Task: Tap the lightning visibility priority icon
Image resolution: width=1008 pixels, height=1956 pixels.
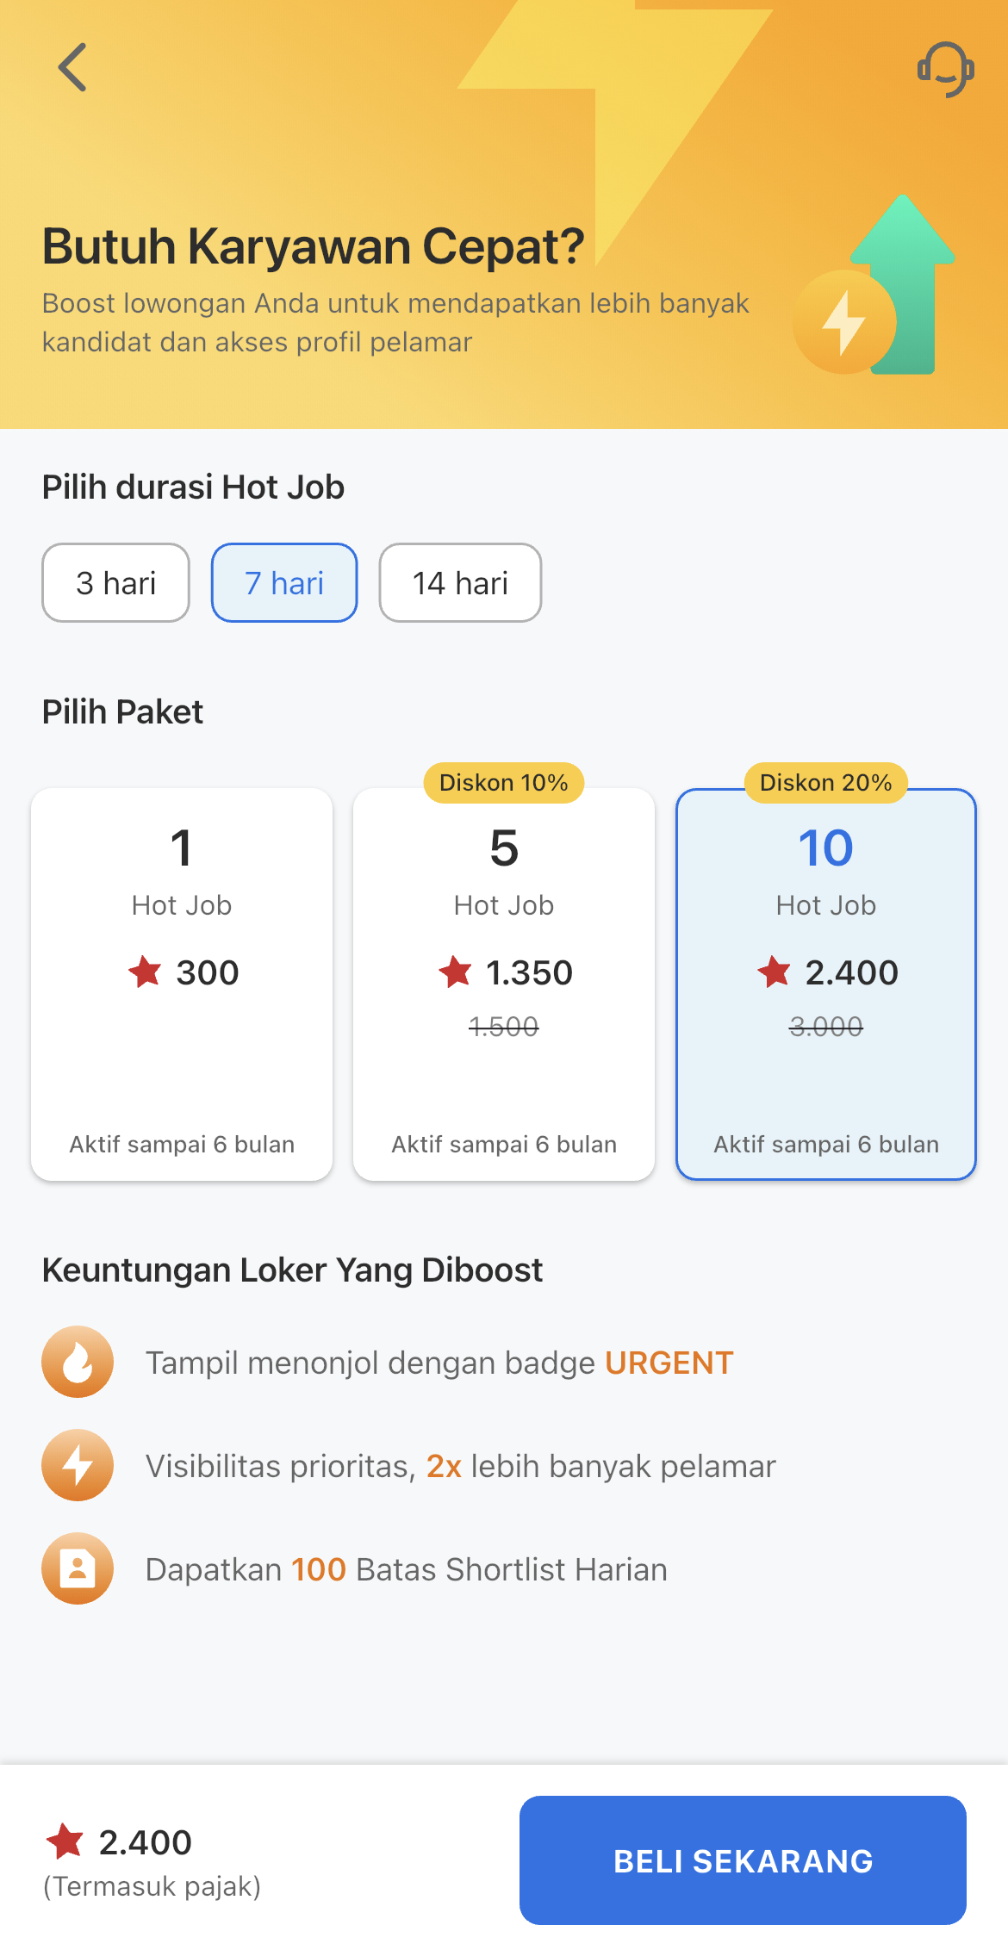Action: 78,1465
